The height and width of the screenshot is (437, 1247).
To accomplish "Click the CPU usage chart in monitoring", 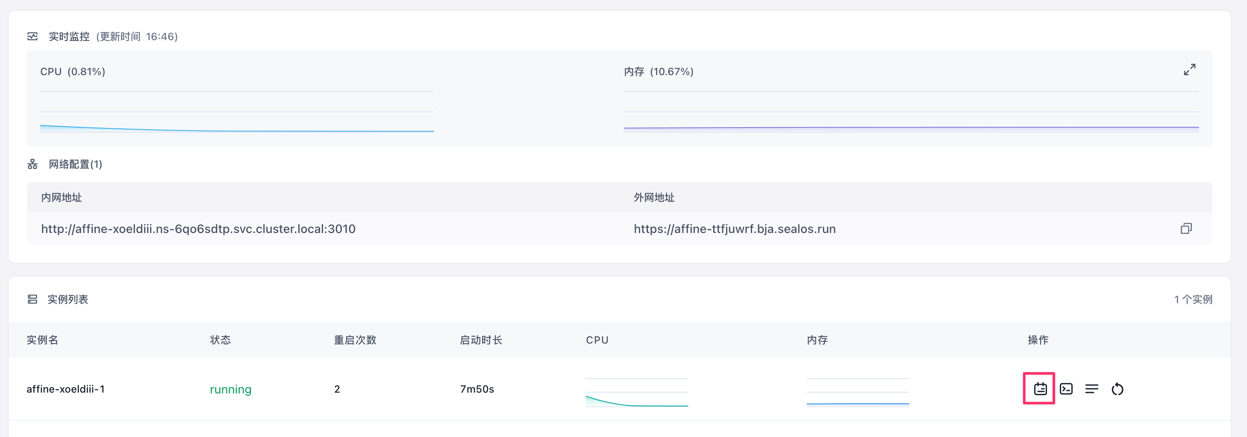I will (x=237, y=111).
